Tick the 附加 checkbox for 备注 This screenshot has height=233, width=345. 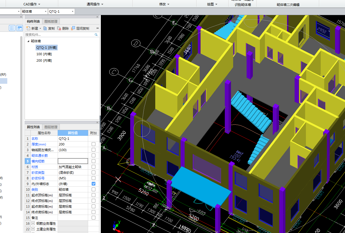(x=94, y=218)
